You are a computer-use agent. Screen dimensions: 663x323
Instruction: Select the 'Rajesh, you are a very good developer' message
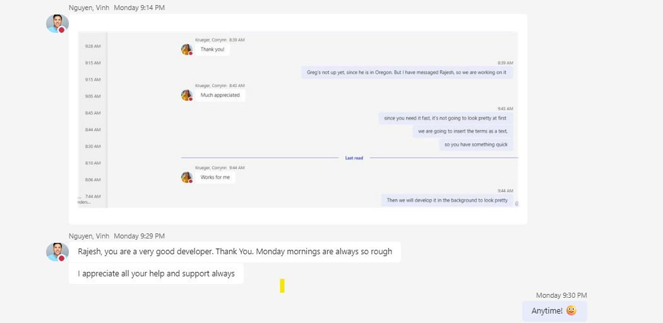[x=235, y=252]
